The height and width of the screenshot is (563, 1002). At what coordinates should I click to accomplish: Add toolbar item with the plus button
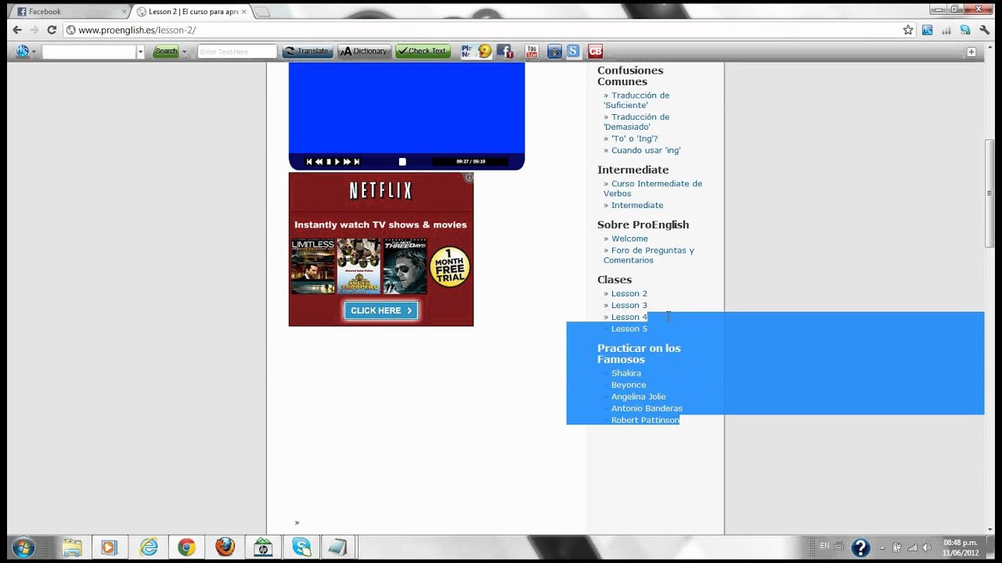[971, 52]
